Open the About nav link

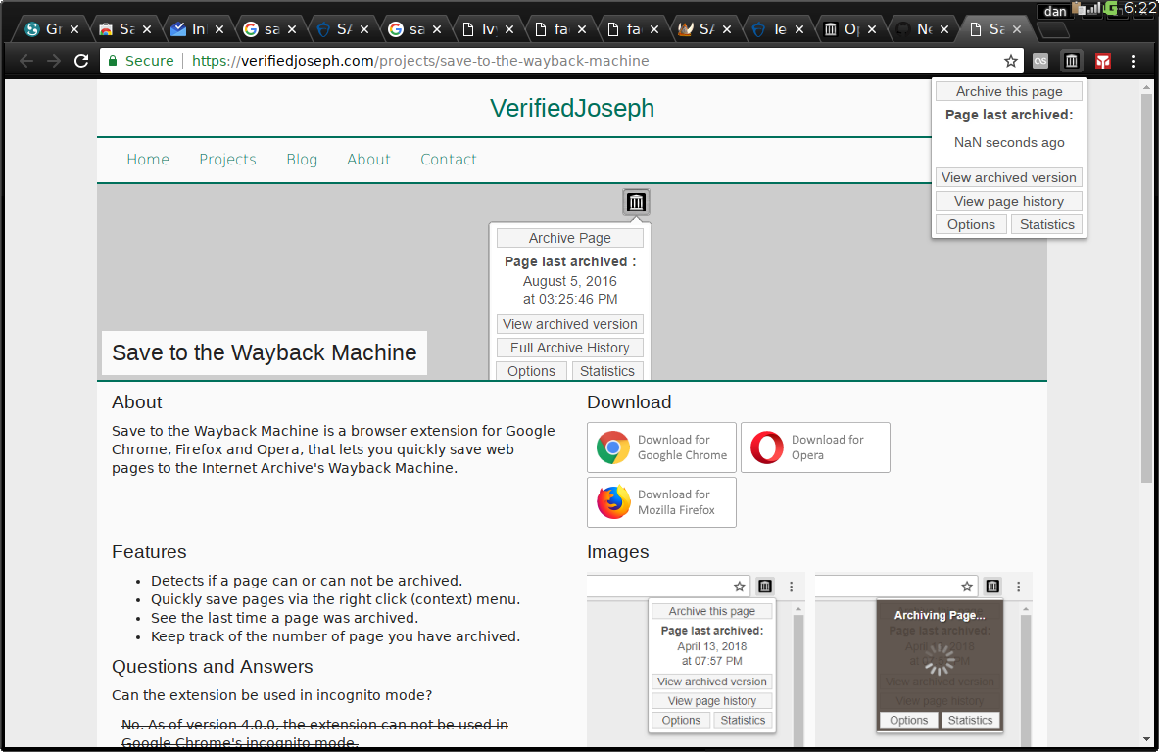pos(368,160)
